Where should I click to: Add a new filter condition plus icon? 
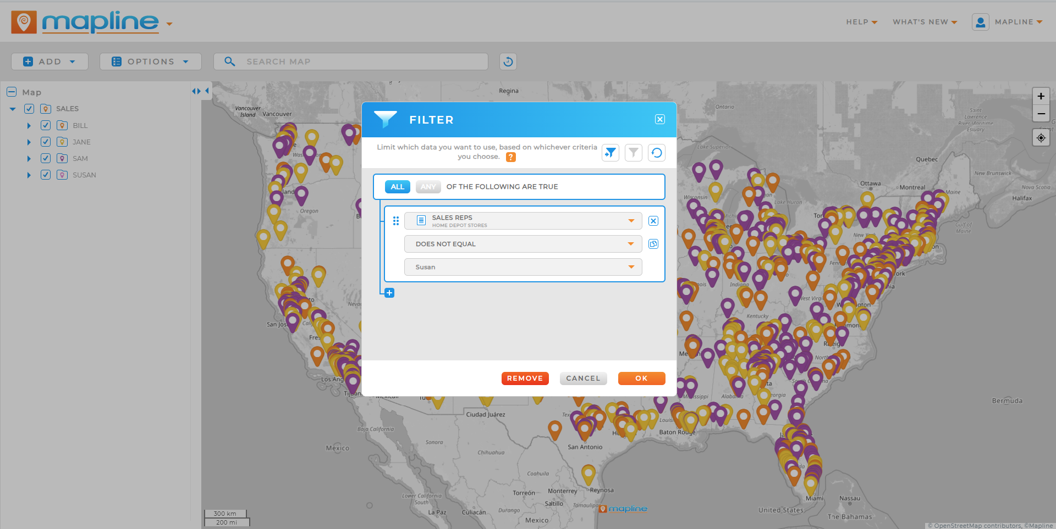[389, 293]
